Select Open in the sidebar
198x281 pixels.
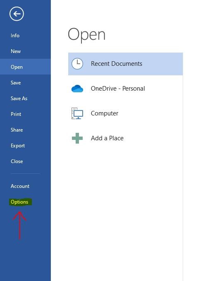(25, 67)
